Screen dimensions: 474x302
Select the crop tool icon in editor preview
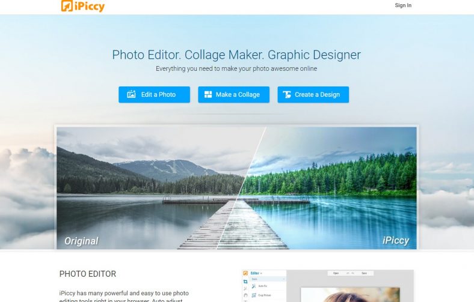click(x=245, y=282)
